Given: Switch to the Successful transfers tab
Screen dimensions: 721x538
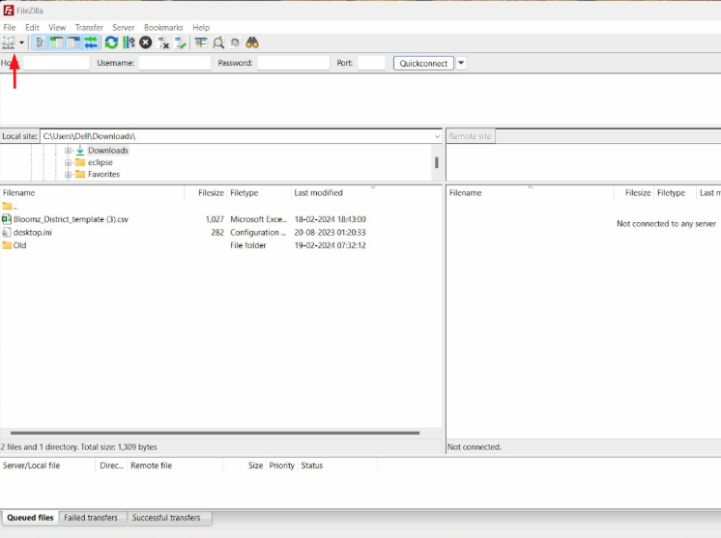Looking at the screenshot, I should click(x=166, y=518).
